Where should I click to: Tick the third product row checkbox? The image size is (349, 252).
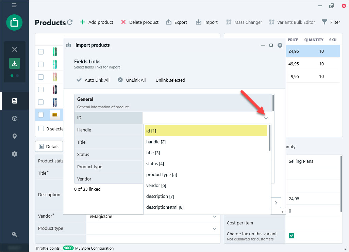tap(41, 77)
